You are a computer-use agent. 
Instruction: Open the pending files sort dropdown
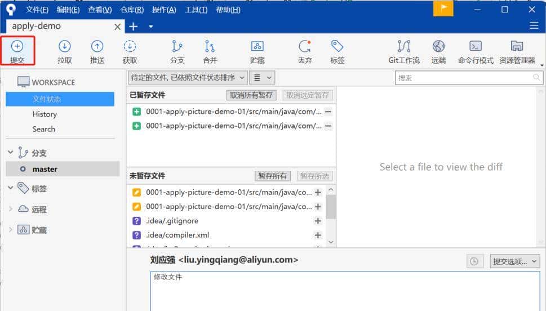[x=188, y=77]
